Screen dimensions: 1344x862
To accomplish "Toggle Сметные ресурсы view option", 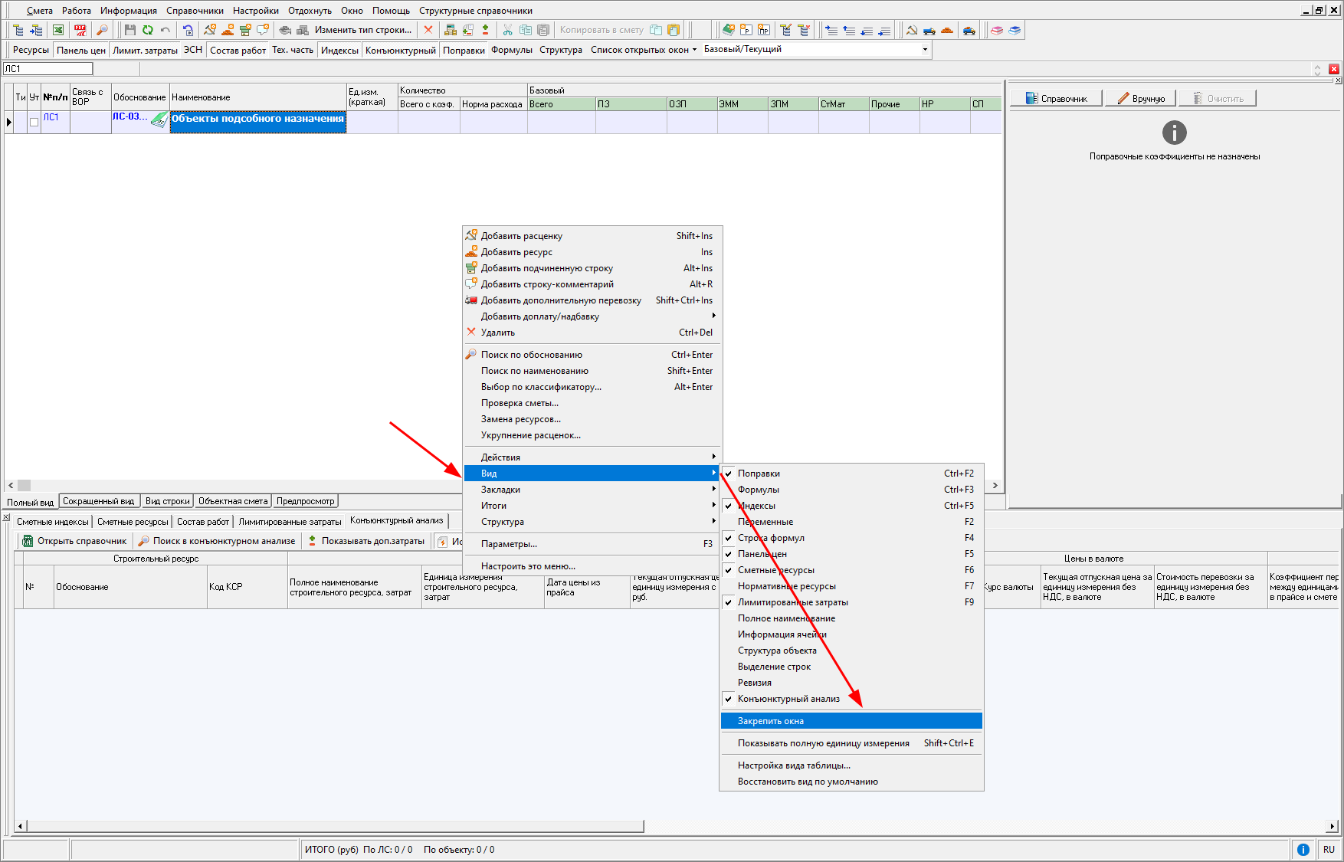I will point(852,570).
